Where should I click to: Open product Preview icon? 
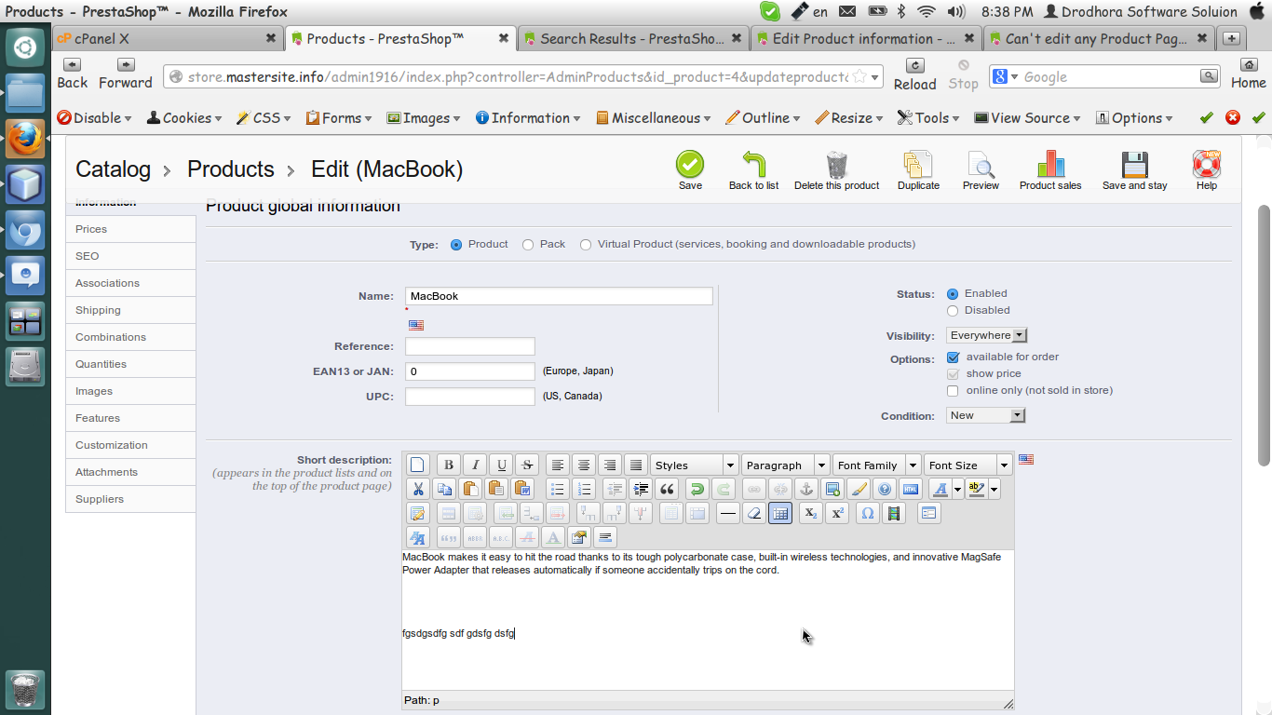pos(981,165)
